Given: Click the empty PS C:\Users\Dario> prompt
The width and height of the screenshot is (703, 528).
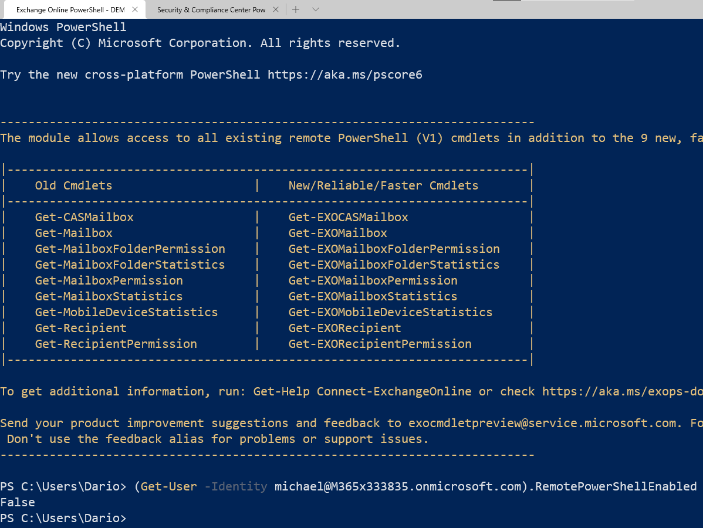Looking at the screenshot, I should [x=63, y=518].
